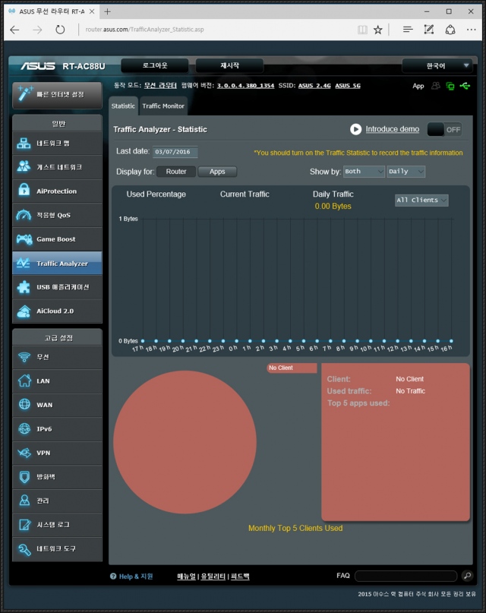The height and width of the screenshot is (613, 486).
Task: Open Network Tools wrench icon
Action: click(x=24, y=549)
